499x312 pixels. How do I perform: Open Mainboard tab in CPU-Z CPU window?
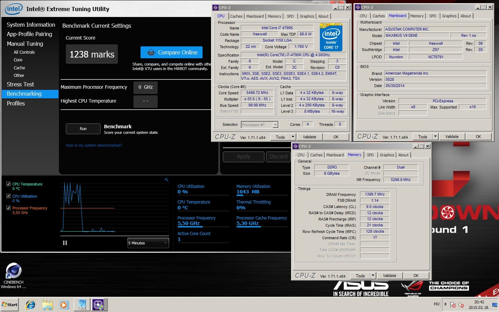255,16
